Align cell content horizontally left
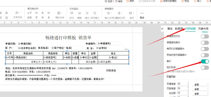 [36, 13]
